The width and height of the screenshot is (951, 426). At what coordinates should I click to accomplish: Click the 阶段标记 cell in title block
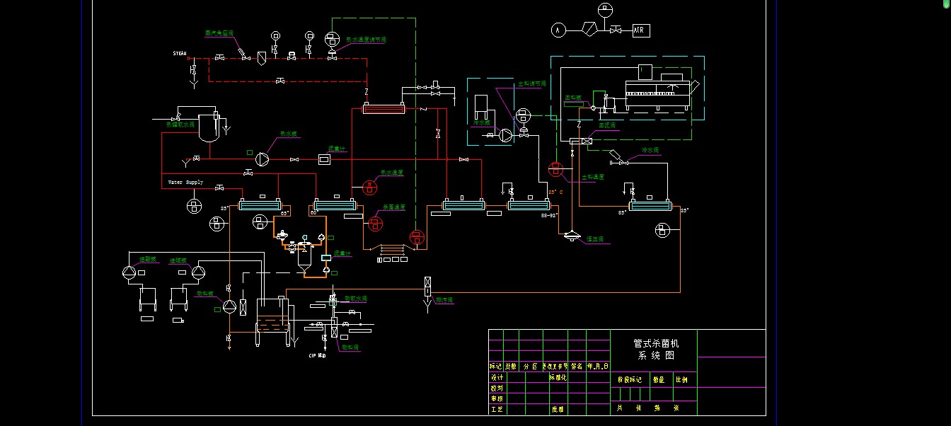629,380
